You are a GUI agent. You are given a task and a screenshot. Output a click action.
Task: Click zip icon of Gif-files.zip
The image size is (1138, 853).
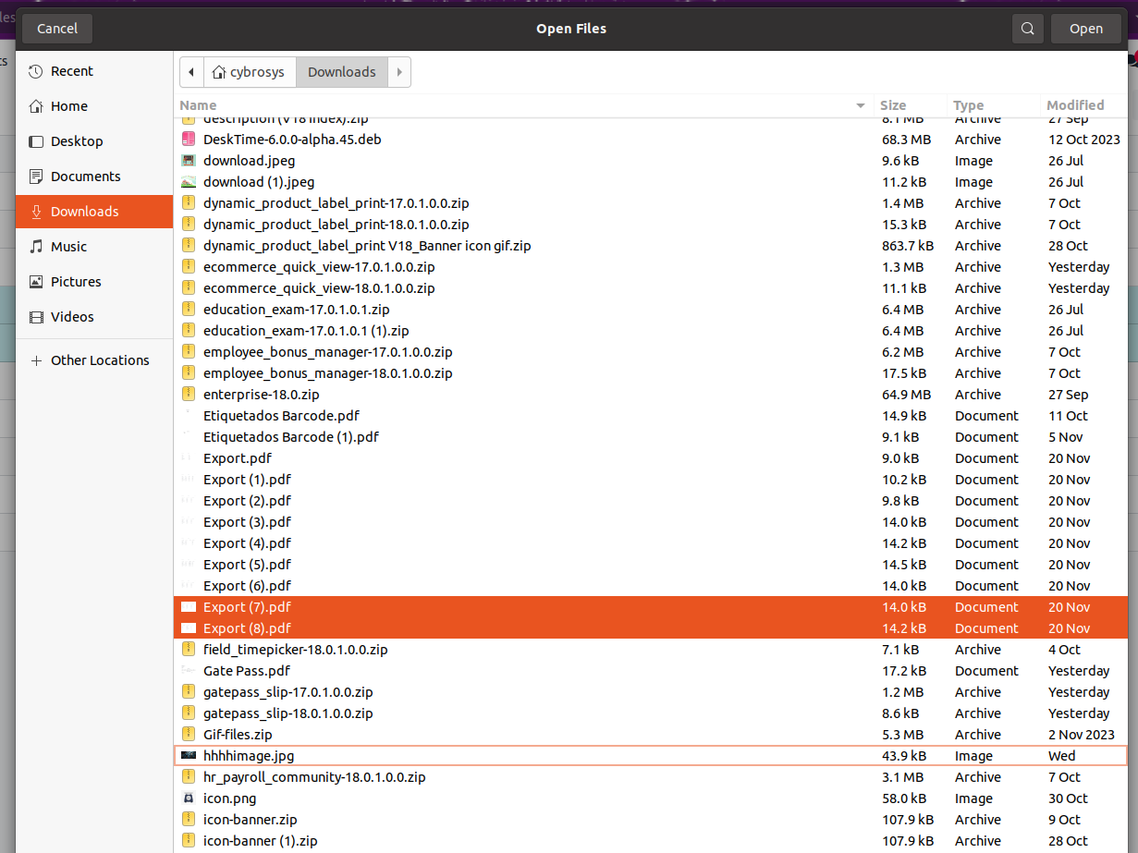[x=189, y=735]
